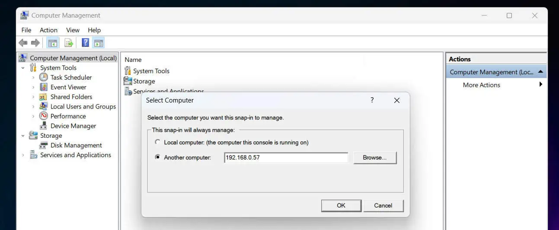Click the OK button in Select Computer
This screenshot has width=559, height=230.
(x=341, y=205)
